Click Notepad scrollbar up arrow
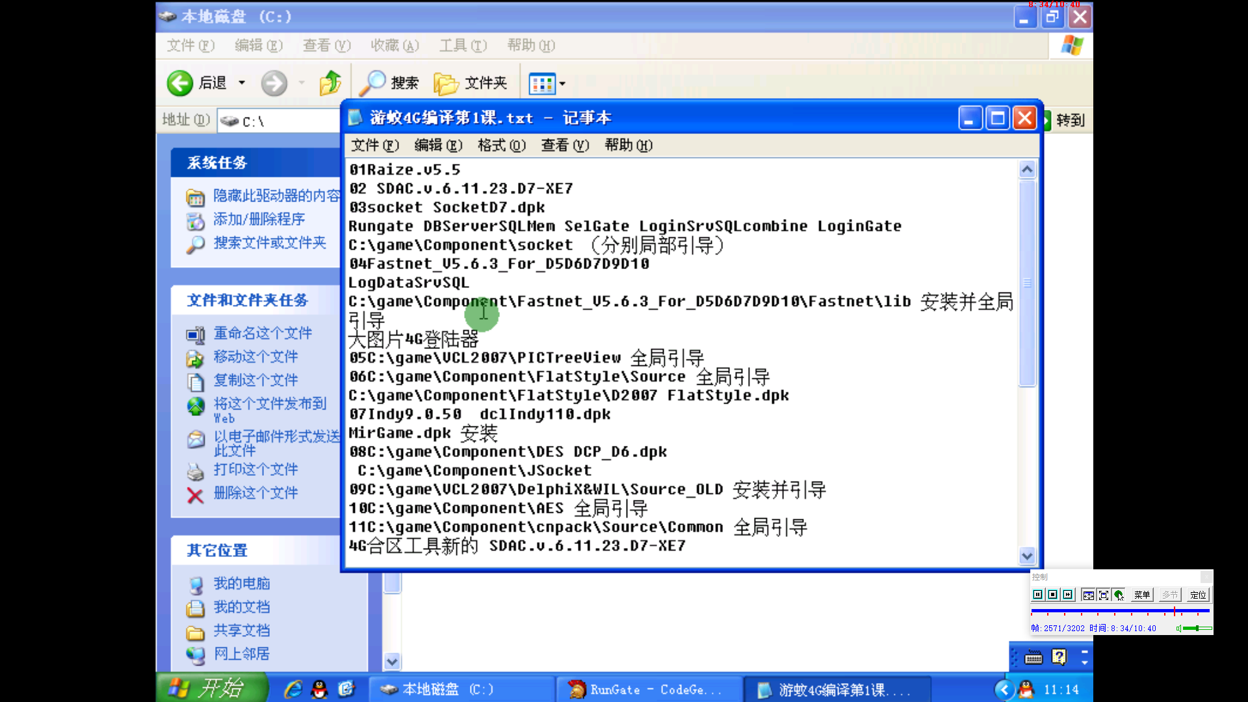 click(x=1027, y=170)
